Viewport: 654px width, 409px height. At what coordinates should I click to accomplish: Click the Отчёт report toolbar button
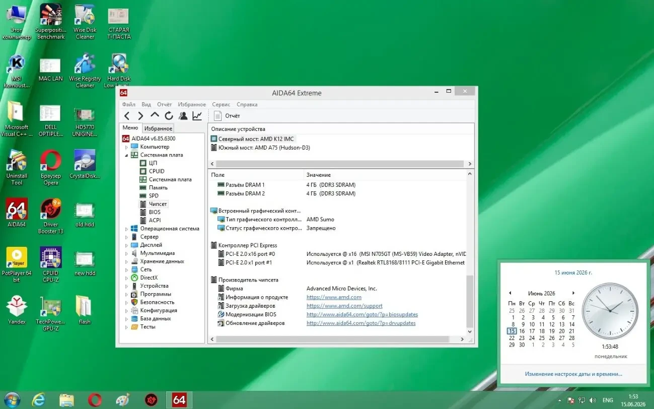[x=227, y=116]
